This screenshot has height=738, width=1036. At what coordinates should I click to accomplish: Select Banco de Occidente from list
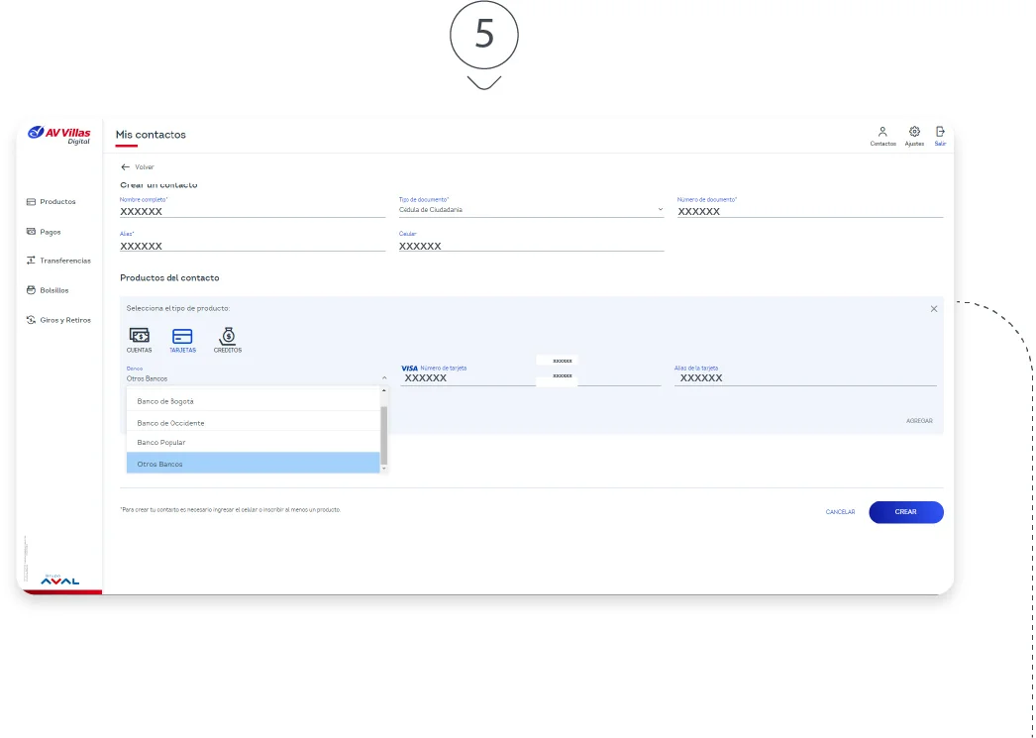(170, 423)
